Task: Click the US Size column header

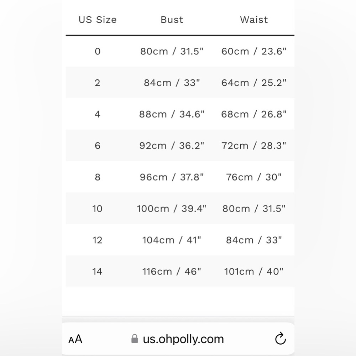Action: pos(98,20)
